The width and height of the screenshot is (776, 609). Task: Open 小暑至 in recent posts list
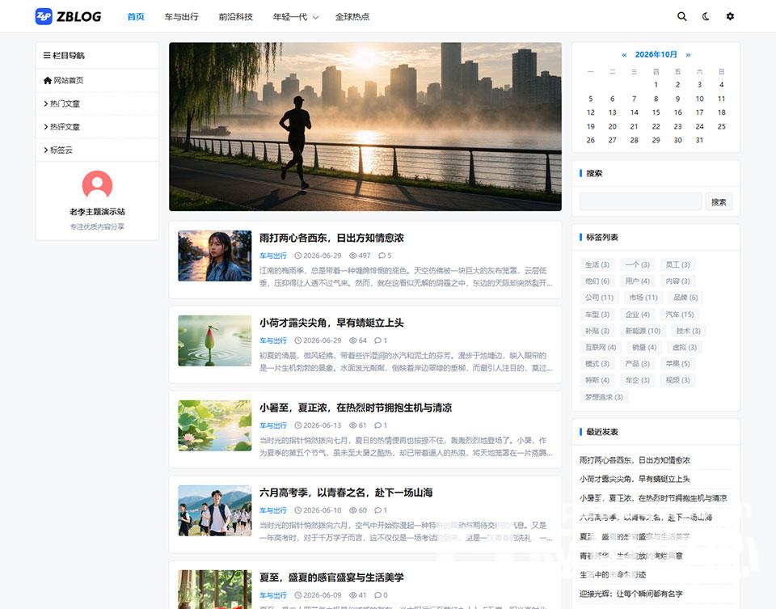click(653, 498)
